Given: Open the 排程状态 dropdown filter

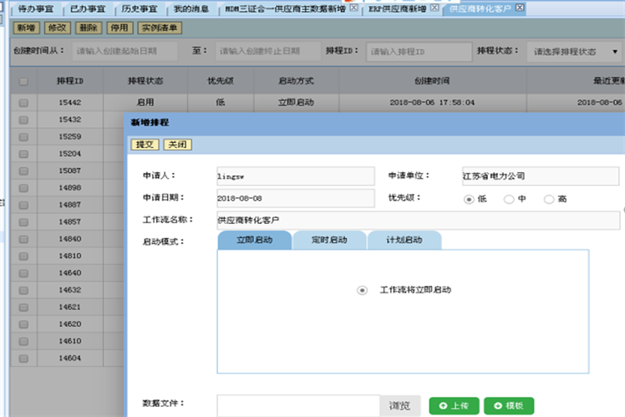Looking at the screenshot, I should click(x=576, y=51).
